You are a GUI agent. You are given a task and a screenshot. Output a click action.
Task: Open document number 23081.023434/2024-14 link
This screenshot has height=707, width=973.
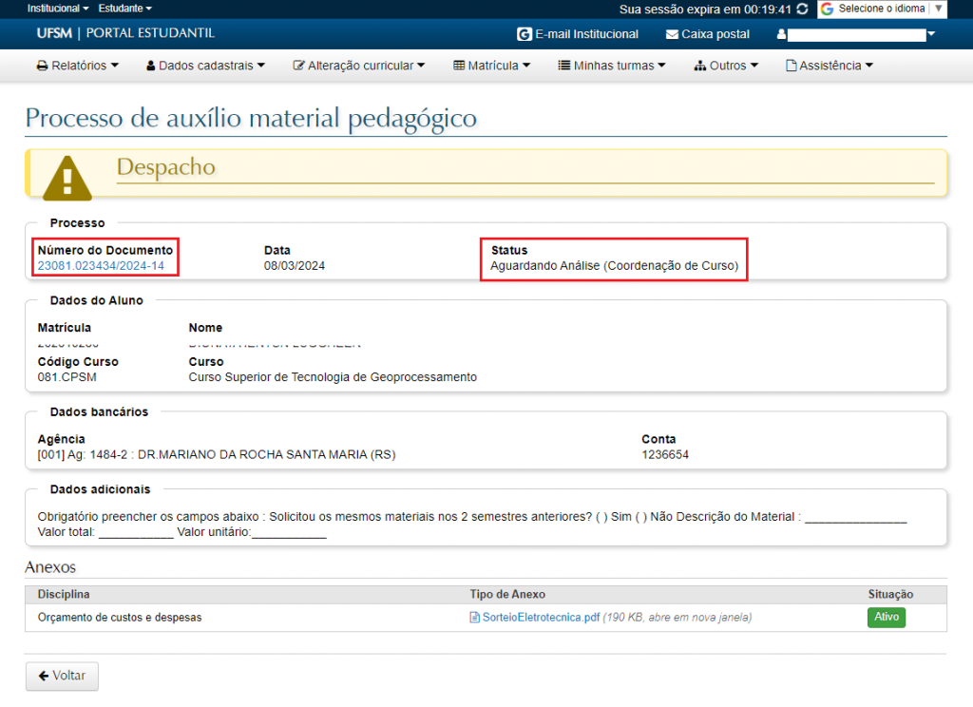(x=101, y=266)
